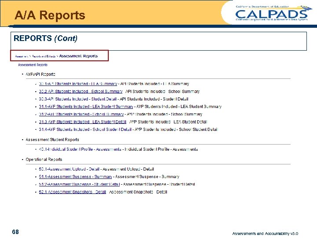
Task: Click the description text beside the 31.4 link
Action: tap(176, 129)
